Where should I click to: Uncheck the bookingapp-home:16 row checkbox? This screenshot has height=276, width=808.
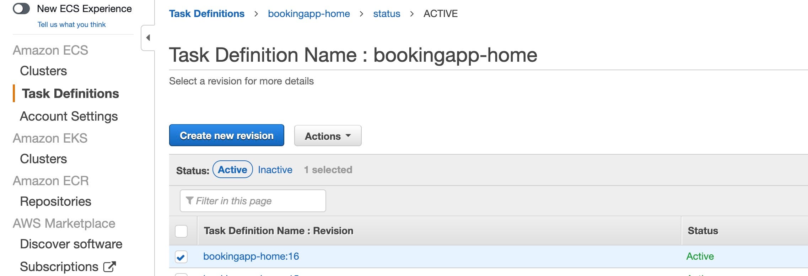181,256
